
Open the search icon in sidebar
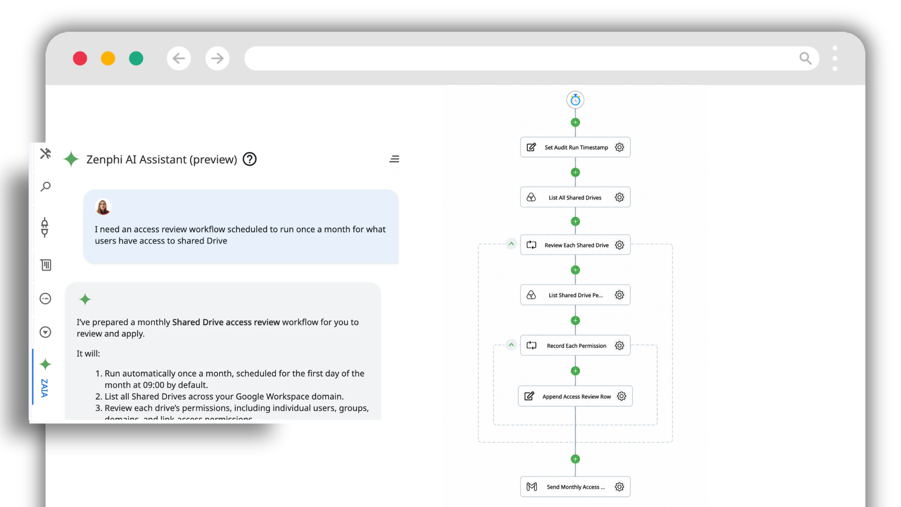(46, 187)
